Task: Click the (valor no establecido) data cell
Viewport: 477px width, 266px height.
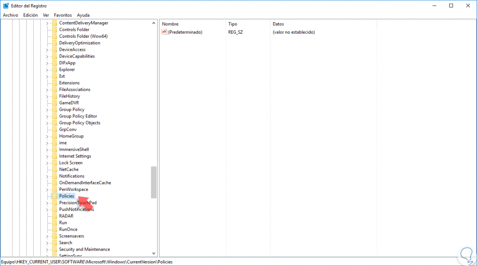Action: click(294, 32)
